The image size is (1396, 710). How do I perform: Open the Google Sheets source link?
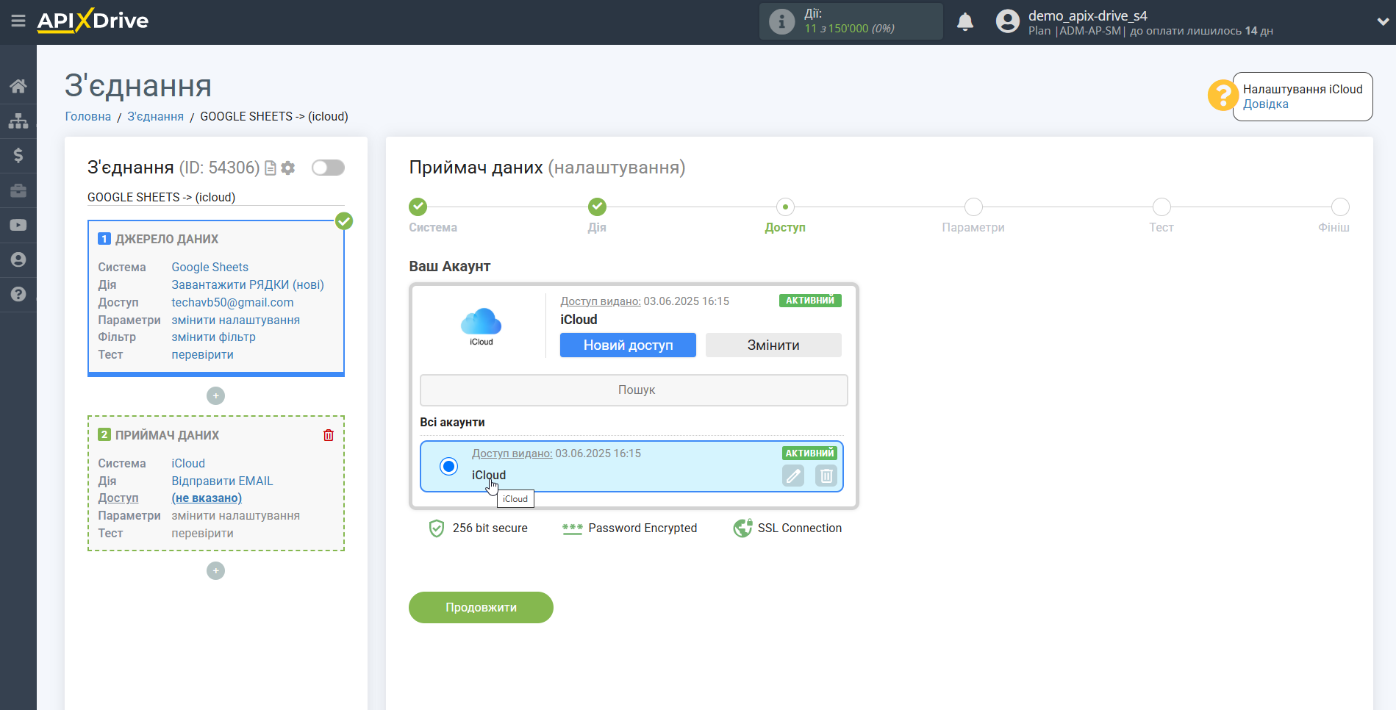210,268
